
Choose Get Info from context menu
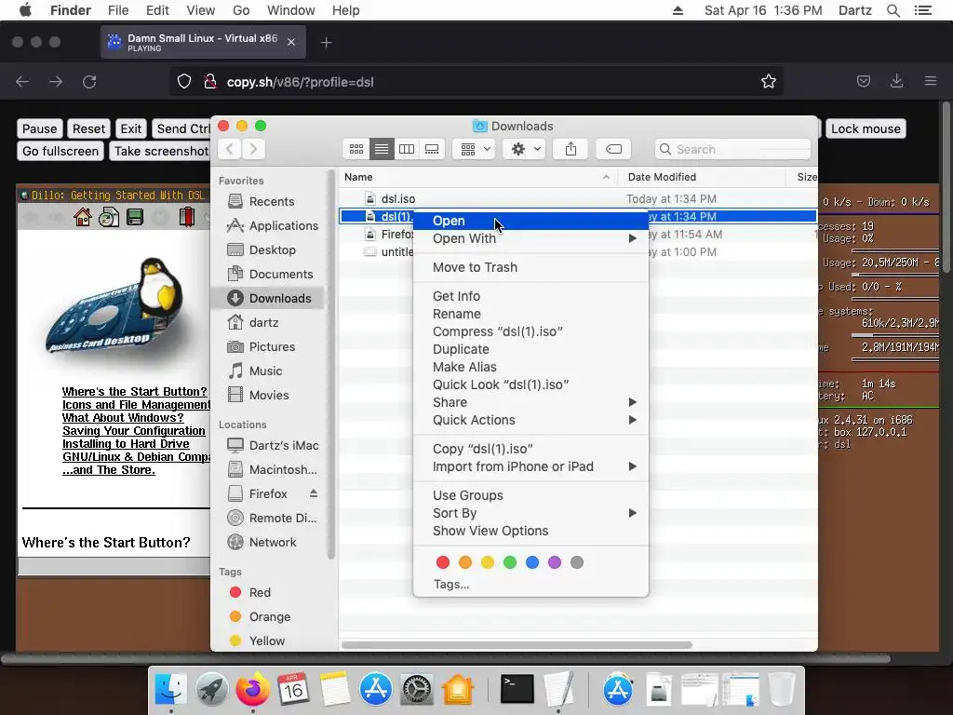(x=530, y=296)
